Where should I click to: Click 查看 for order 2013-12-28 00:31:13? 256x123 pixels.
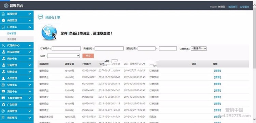pyautogui.click(x=217, y=104)
